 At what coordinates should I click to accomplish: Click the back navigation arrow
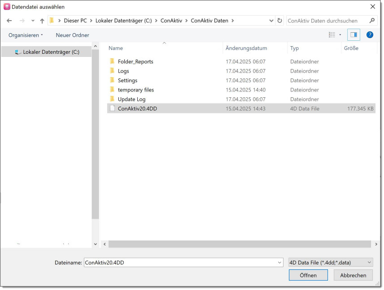9,21
